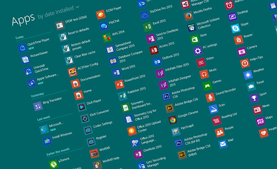The image size is (277, 169).
Task: Open Install Windows icon
Action: pyautogui.click(x=47, y=141)
